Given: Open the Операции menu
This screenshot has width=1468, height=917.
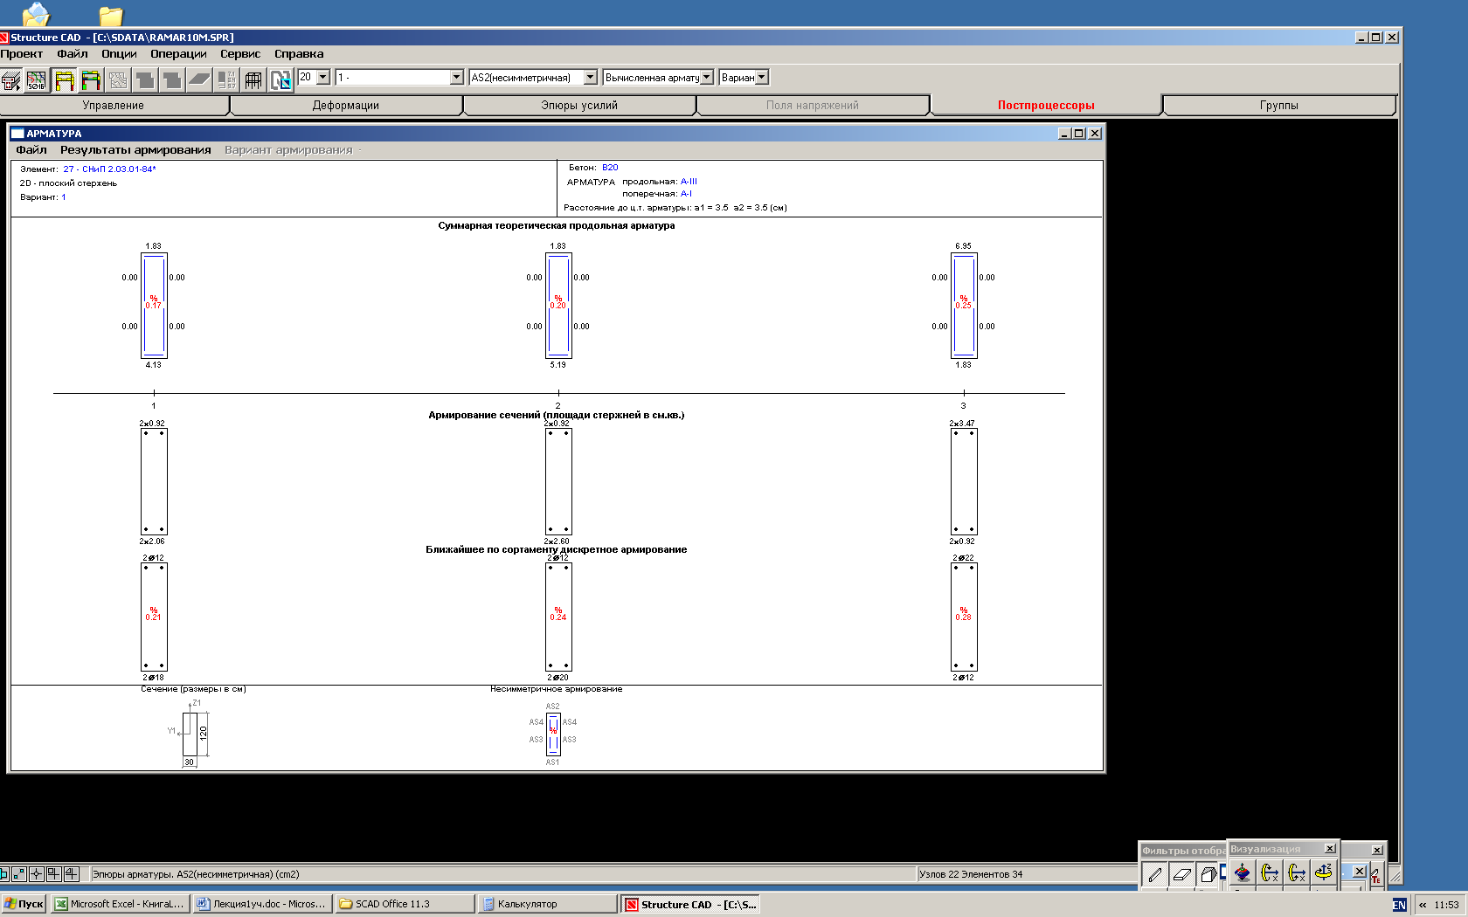Looking at the screenshot, I should [178, 54].
